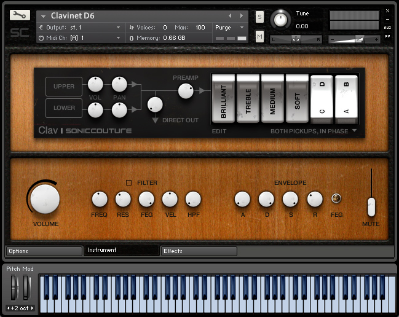Minimize the instrument view with minus button
Image resolution: width=399 pixels, height=317 pixels.
click(x=387, y=19)
